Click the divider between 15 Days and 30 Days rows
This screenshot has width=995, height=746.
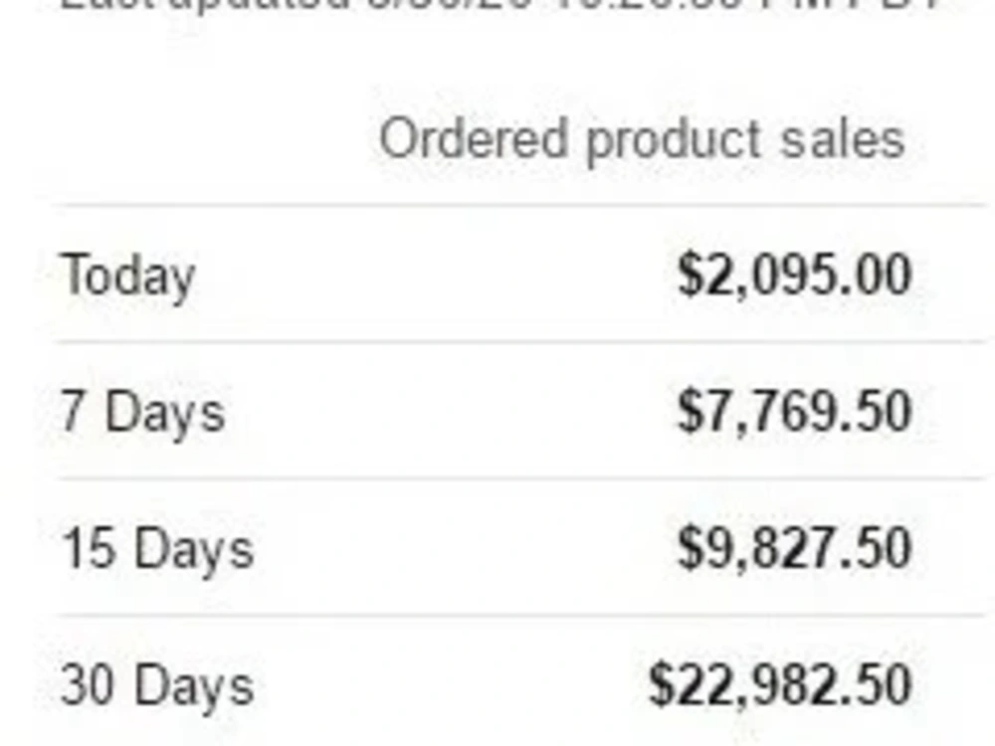pos(520,616)
